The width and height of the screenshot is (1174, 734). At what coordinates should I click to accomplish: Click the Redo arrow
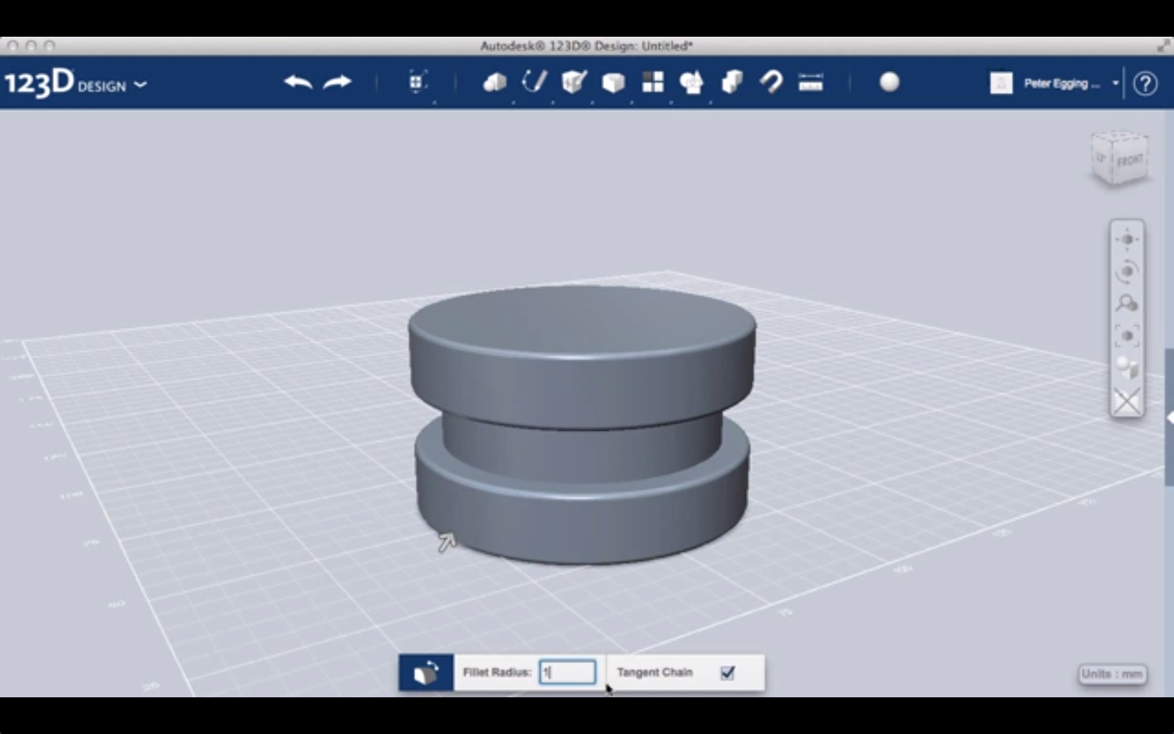click(x=338, y=82)
